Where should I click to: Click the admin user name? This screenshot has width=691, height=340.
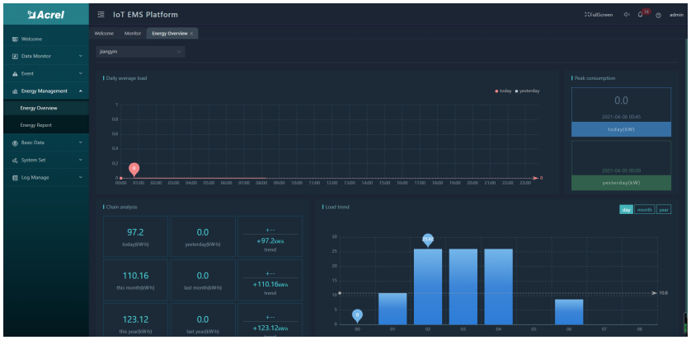click(x=676, y=15)
